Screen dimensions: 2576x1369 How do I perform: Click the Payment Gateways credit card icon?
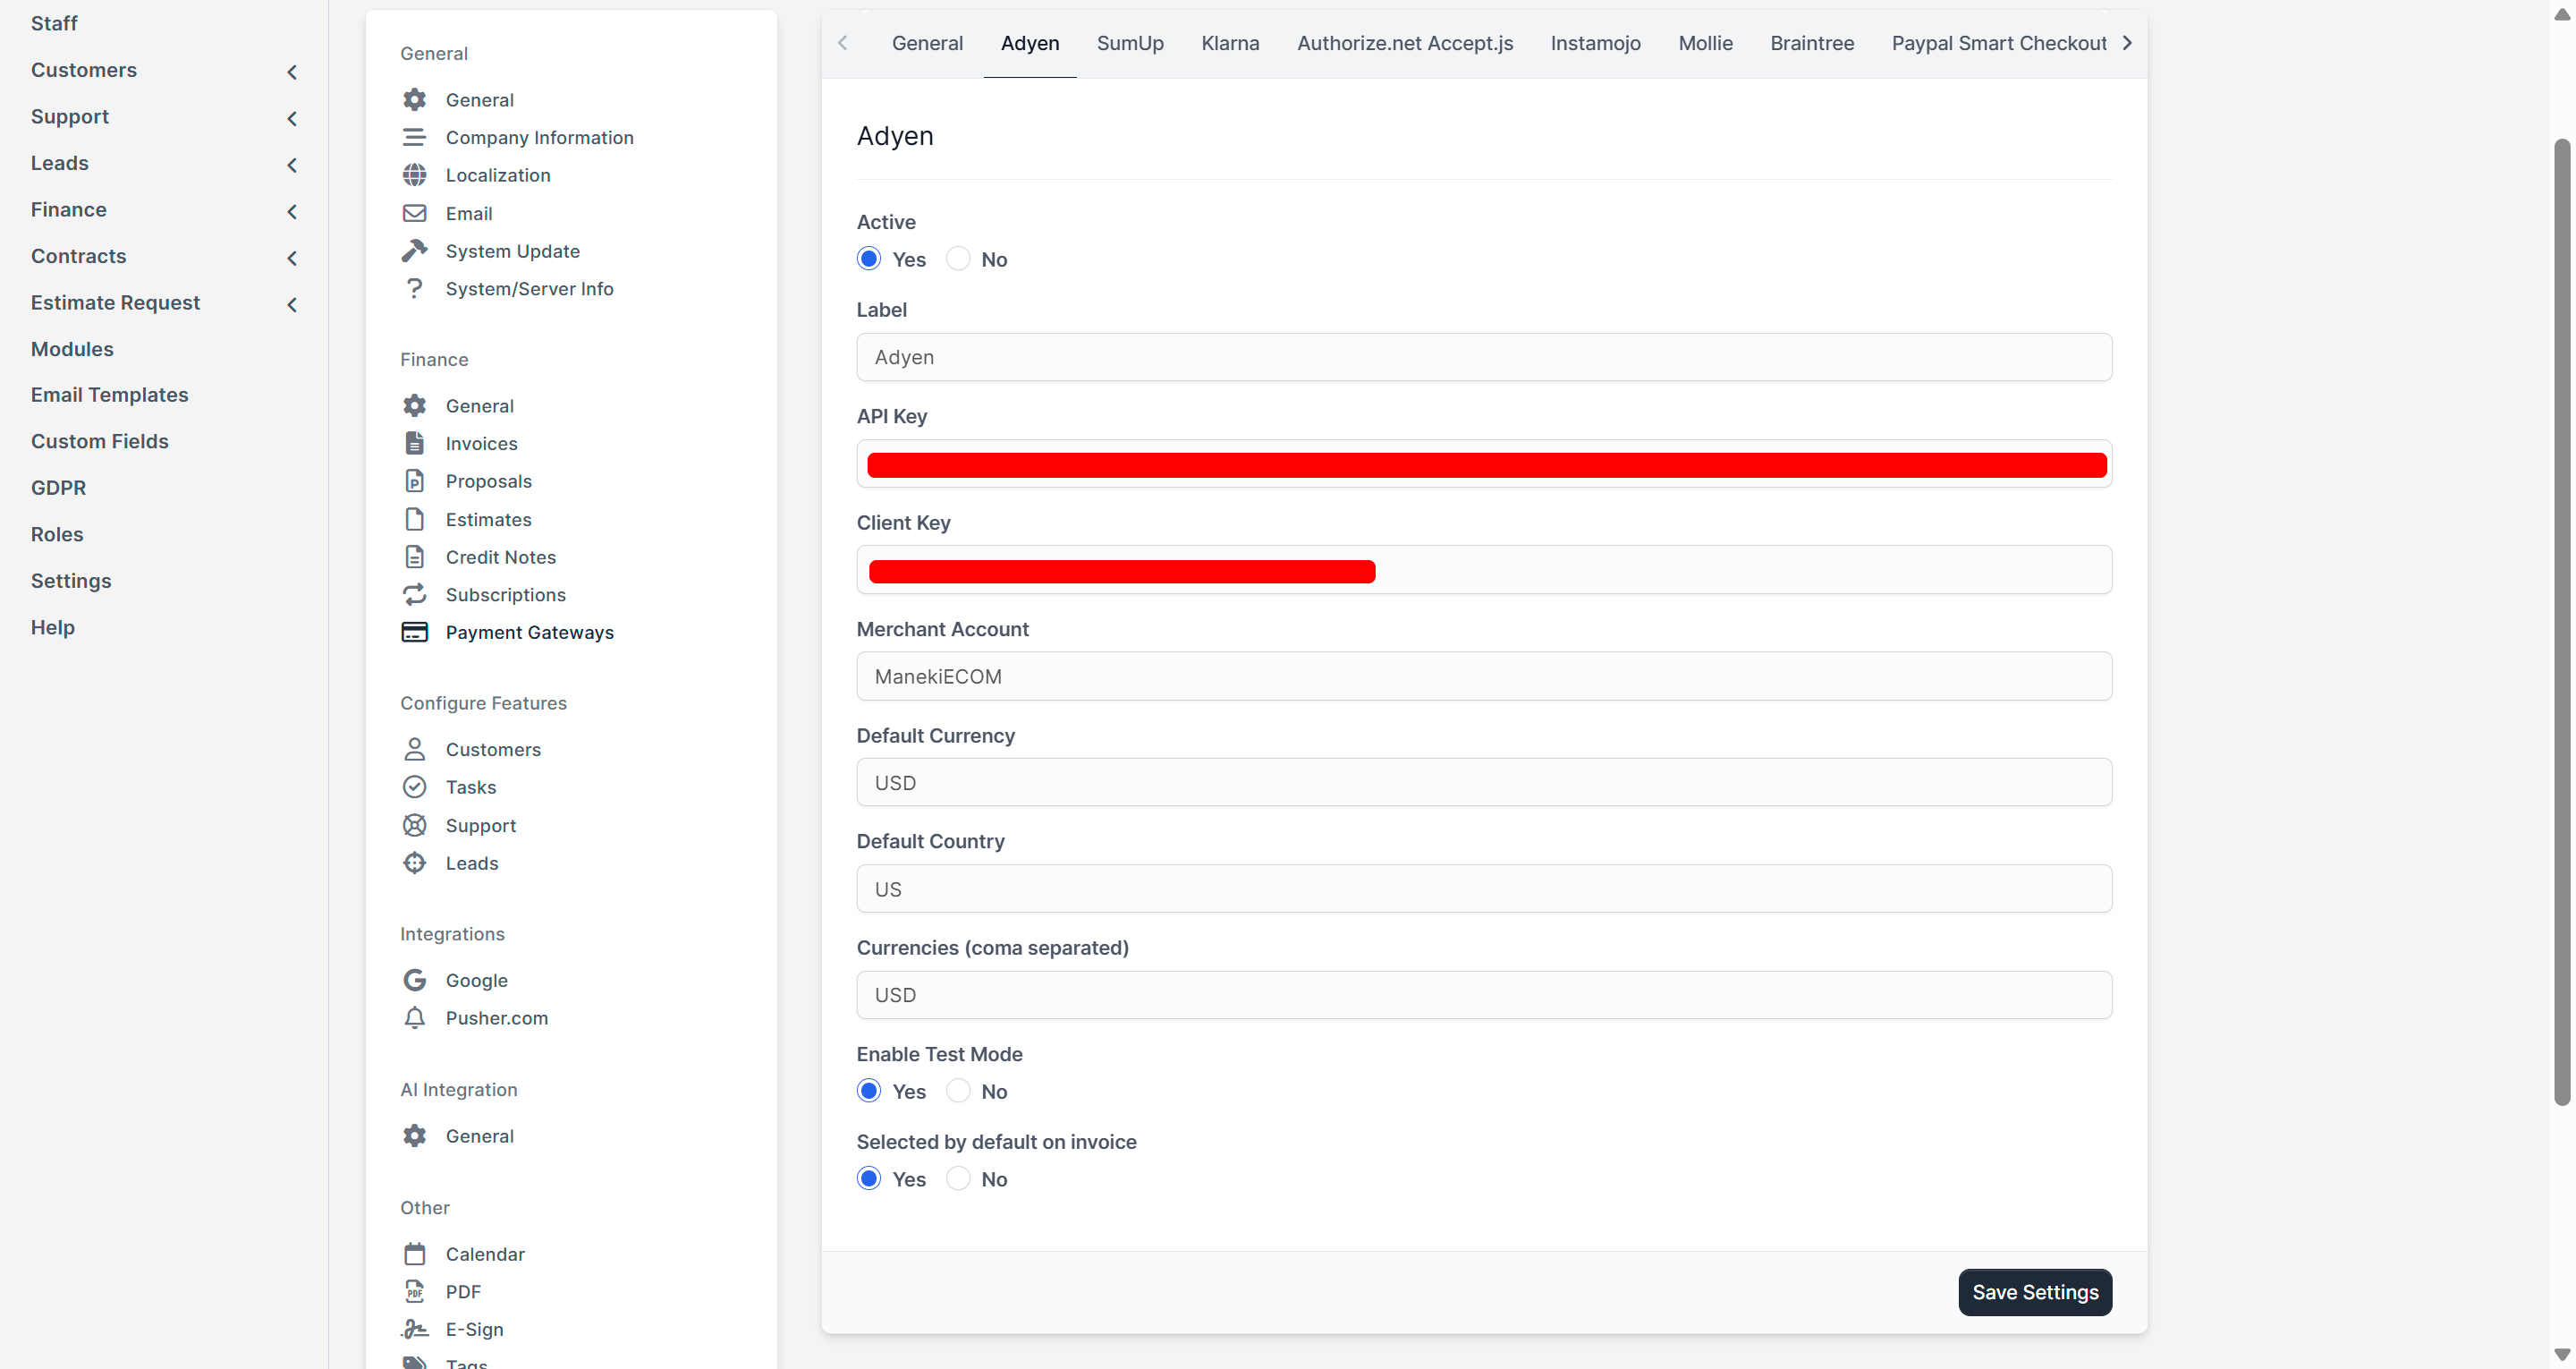pyautogui.click(x=414, y=633)
